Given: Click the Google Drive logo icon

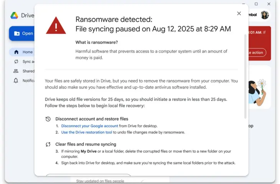Looking at the screenshot, I should [x=14, y=15].
